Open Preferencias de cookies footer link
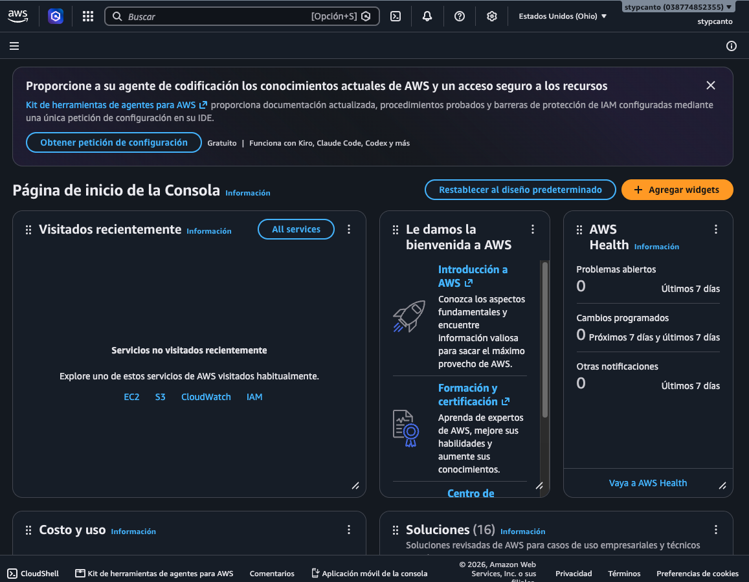 pyautogui.click(x=697, y=574)
